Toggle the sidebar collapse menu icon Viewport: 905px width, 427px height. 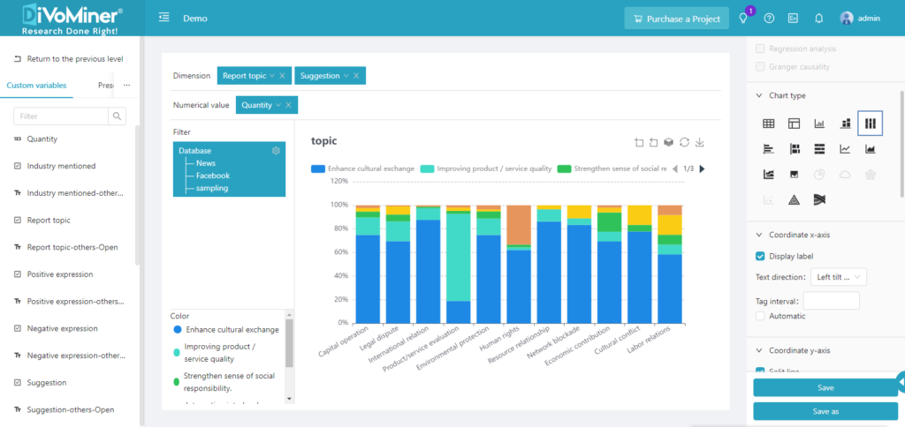tap(164, 18)
